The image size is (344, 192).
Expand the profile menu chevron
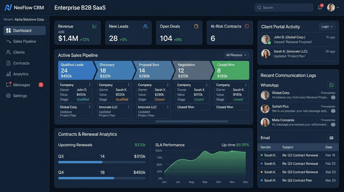point(338,7)
